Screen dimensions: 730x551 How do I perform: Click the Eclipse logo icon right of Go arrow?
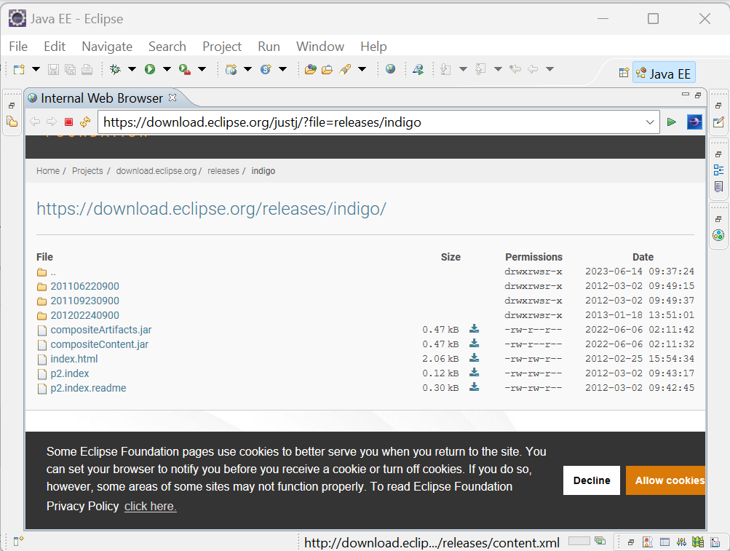click(694, 122)
